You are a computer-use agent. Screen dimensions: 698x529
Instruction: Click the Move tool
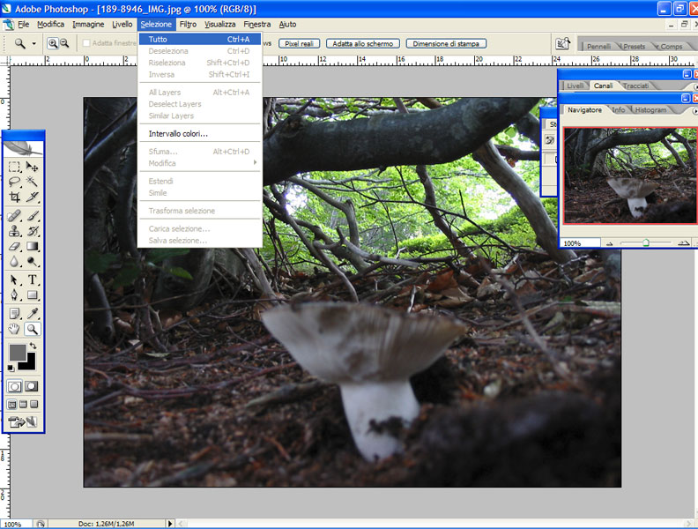(x=33, y=167)
